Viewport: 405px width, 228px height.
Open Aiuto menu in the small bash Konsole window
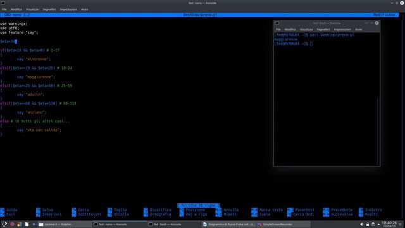point(359,30)
